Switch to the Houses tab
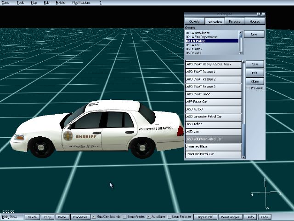The height and width of the screenshot is (221, 294). 254,22
